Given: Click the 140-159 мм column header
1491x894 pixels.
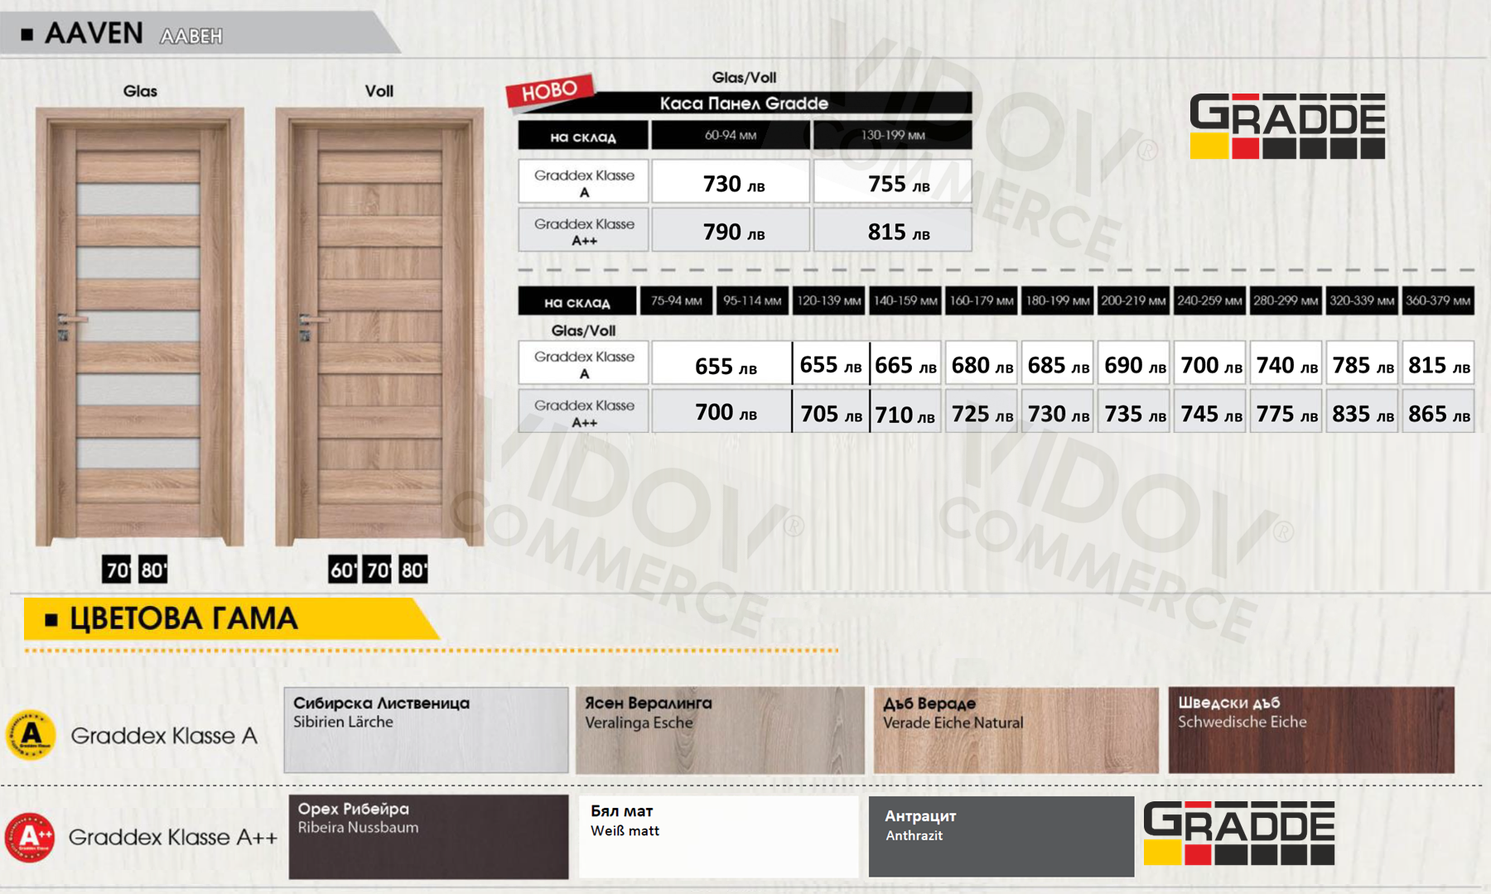Looking at the screenshot, I should point(905,300).
